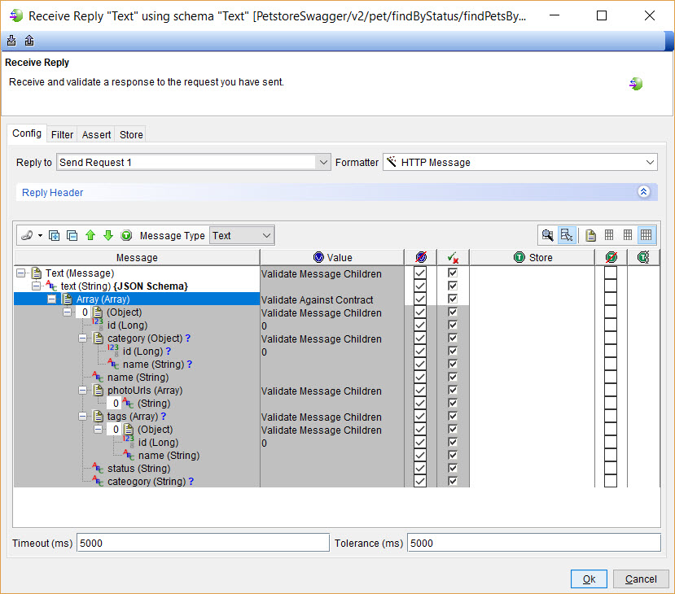
Task: Open the Formatter dropdown showing HTTP Message
Action: click(x=650, y=161)
